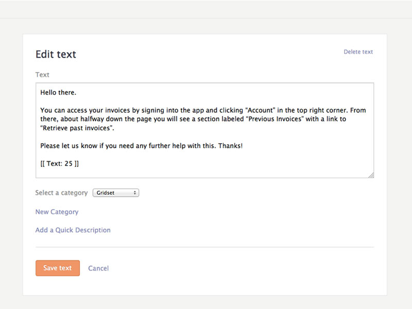
Task: Place cursor on the word "Account"
Action: pos(261,110)
